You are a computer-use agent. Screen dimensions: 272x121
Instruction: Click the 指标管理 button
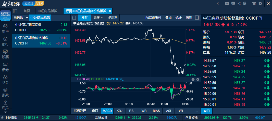80,111
